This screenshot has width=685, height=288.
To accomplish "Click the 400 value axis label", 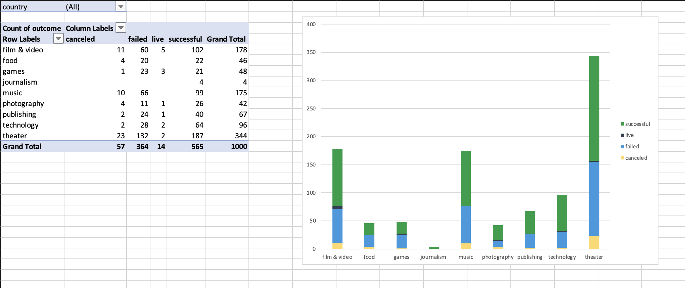I will tap(311, 24).
